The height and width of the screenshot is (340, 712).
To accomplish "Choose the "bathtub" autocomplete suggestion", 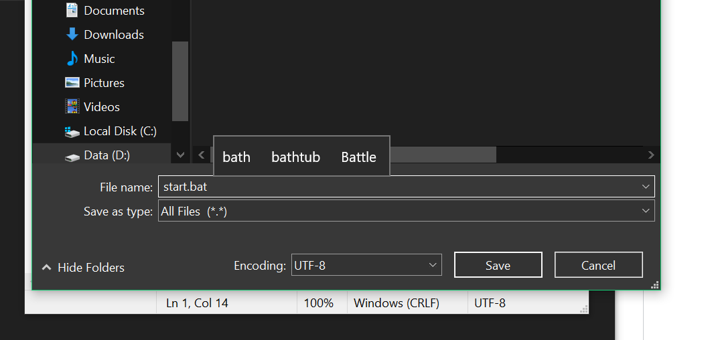I will click(x=295, y=157).
